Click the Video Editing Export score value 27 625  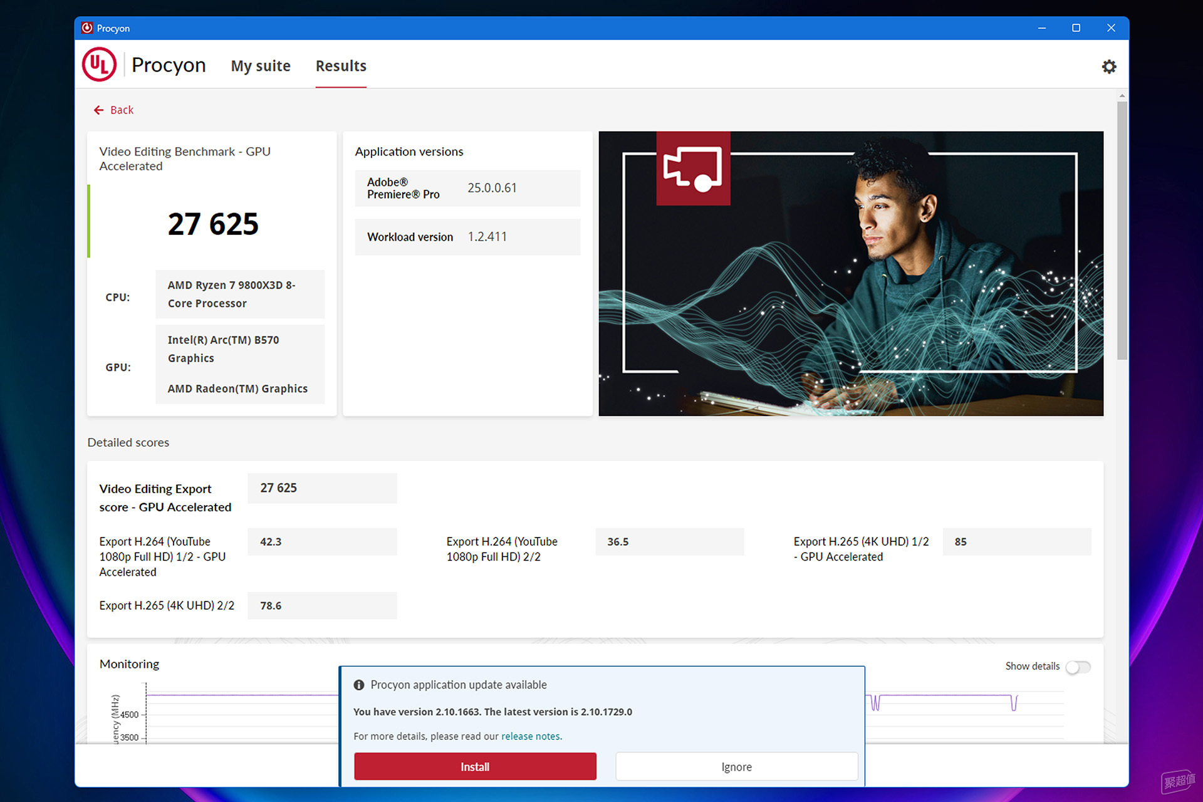pos(322,488)
